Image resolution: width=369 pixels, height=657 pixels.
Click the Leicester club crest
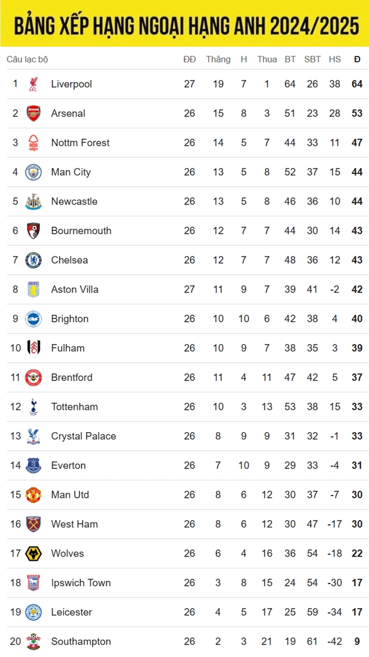coord(33,613)
